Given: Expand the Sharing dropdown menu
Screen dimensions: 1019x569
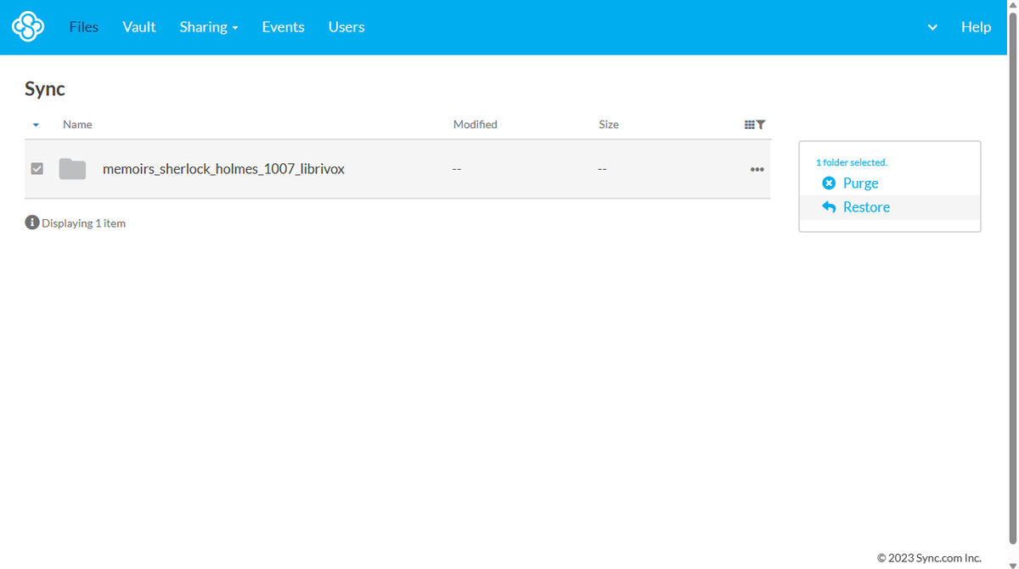Looking at the screenshot, I should tap(209, 26).
